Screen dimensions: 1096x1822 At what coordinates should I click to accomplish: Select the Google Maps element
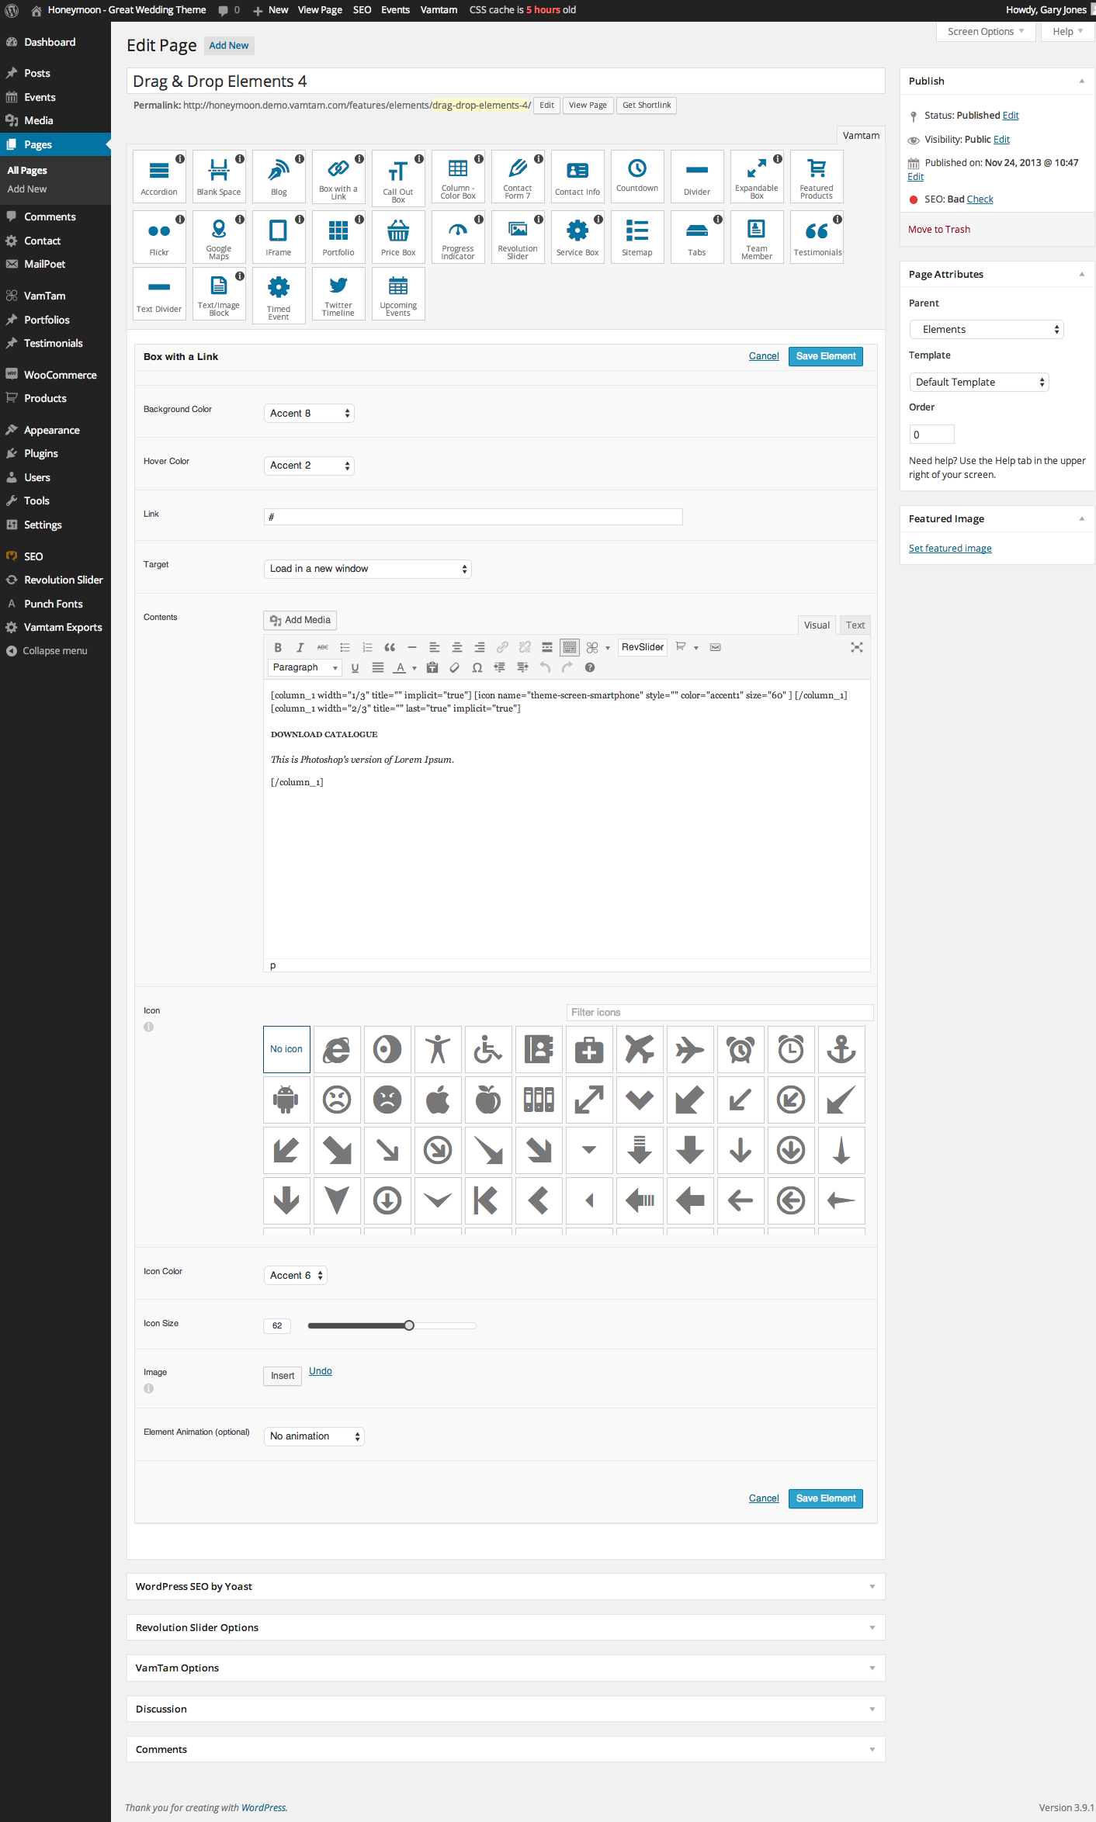(219, 237)
